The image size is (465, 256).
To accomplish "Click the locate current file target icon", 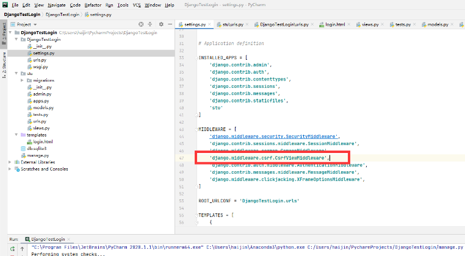I will point(141,25).
